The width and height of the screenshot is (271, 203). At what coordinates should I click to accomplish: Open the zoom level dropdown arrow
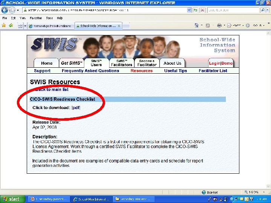(x=264, y=192)
